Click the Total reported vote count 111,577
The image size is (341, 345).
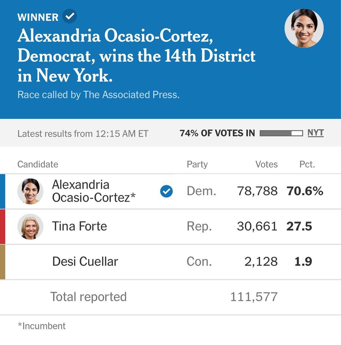[254, 297]
